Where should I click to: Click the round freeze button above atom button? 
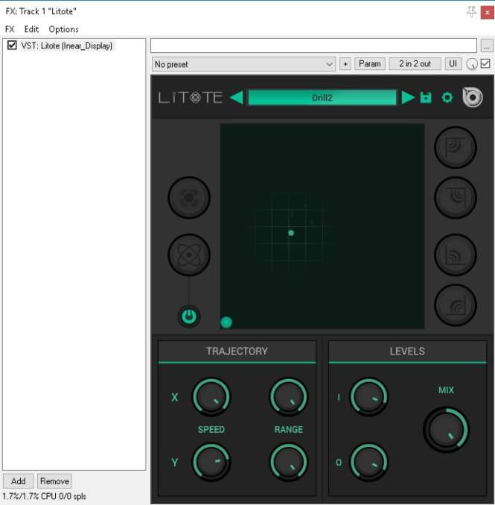click(x=189, y=197)
